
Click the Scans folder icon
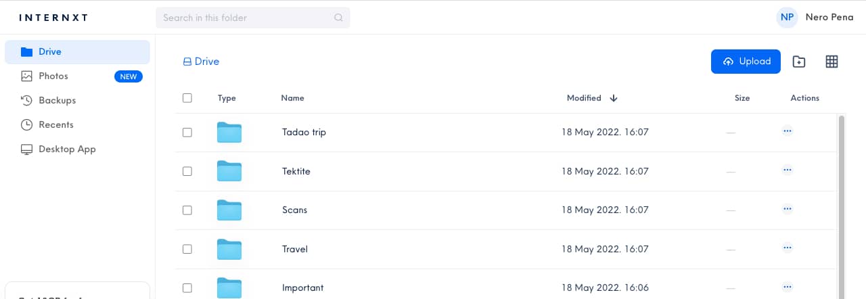coord(229,210)
